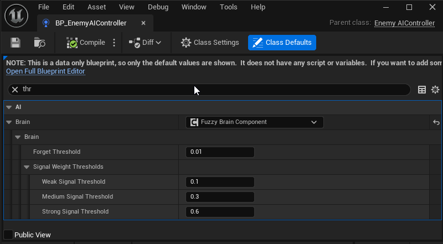The image size is (443, 244).
Task: Select Class Defaults button
Action: coord(282,43)
